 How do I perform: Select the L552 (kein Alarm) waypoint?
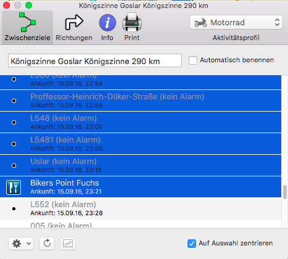coord(141,208)
